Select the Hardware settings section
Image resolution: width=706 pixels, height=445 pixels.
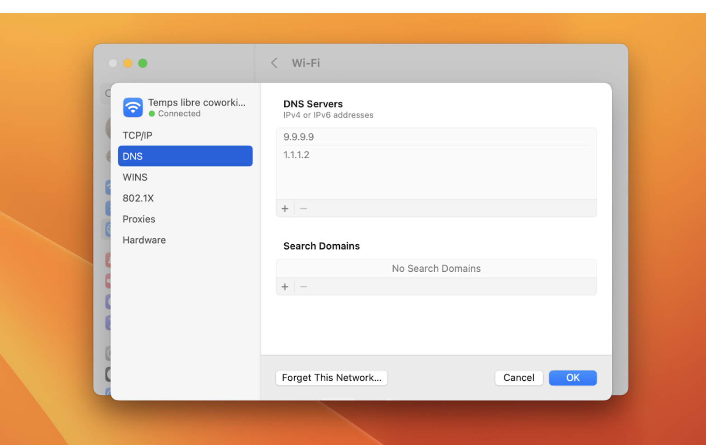coord(144,240)
